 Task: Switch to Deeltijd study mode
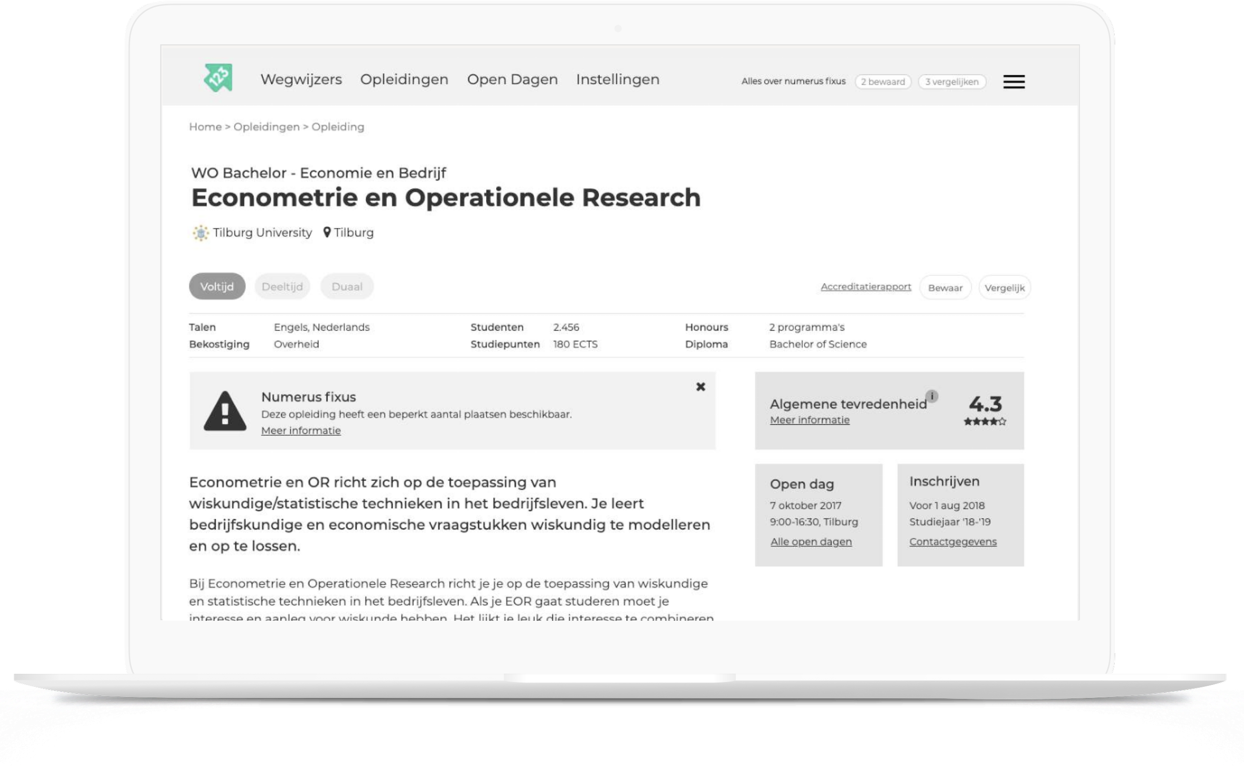[282, 287]
